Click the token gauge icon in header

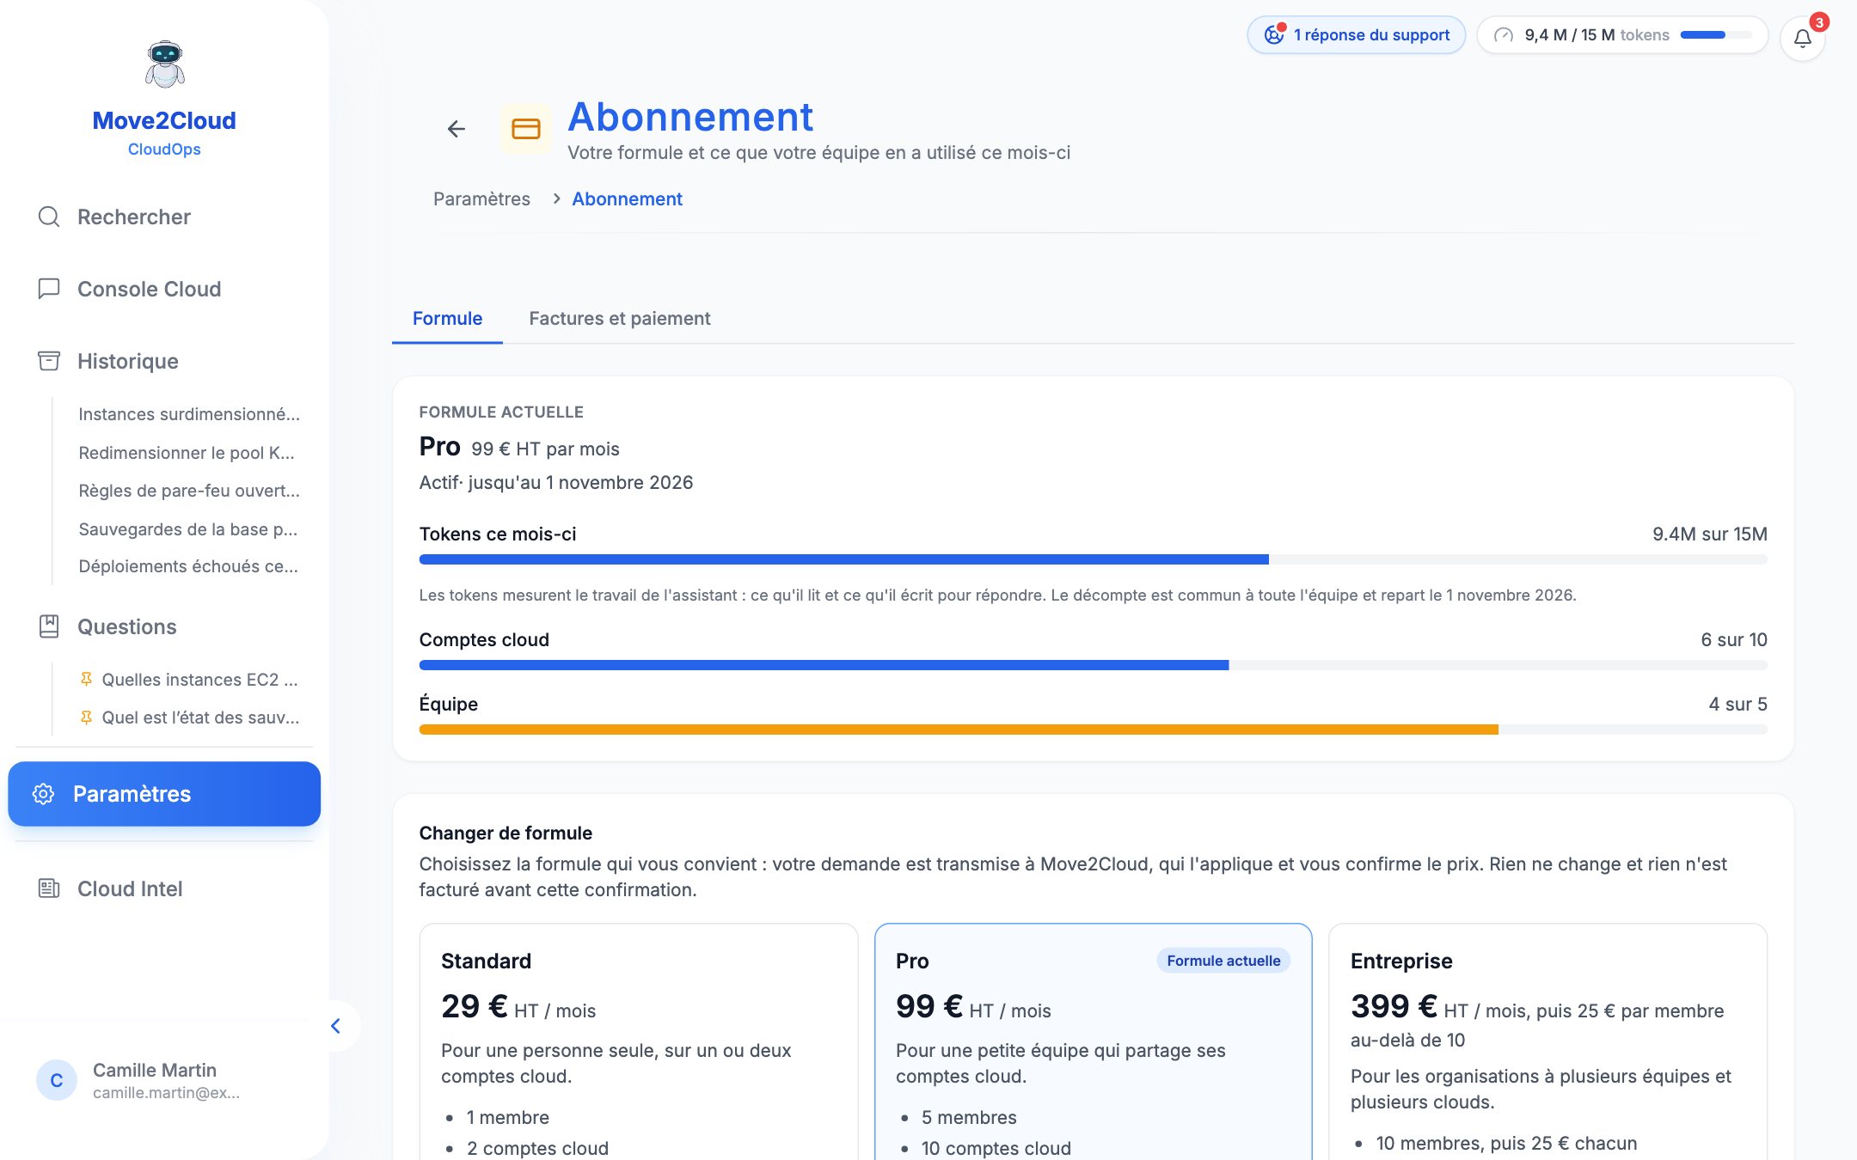pos(1504,35)
